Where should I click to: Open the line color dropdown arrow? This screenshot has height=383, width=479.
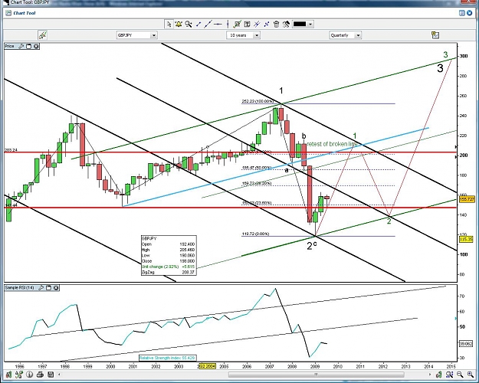(x=310, y=24)
